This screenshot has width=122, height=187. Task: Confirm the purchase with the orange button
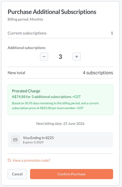[72, 174]
